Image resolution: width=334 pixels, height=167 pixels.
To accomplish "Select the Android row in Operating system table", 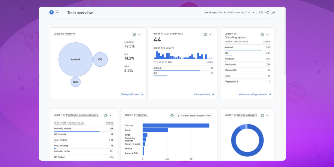I will tap(247, 47).
